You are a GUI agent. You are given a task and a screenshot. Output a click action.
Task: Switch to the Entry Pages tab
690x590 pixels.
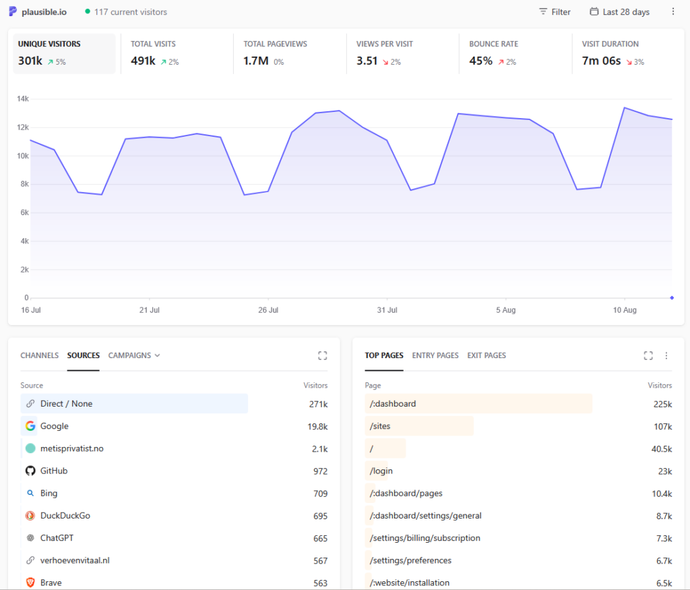pyautogui.click(x=435, y=355)
